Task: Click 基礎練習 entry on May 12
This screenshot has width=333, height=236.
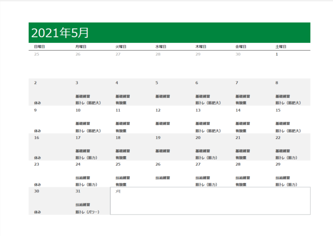Action: [x=163, y=124]
